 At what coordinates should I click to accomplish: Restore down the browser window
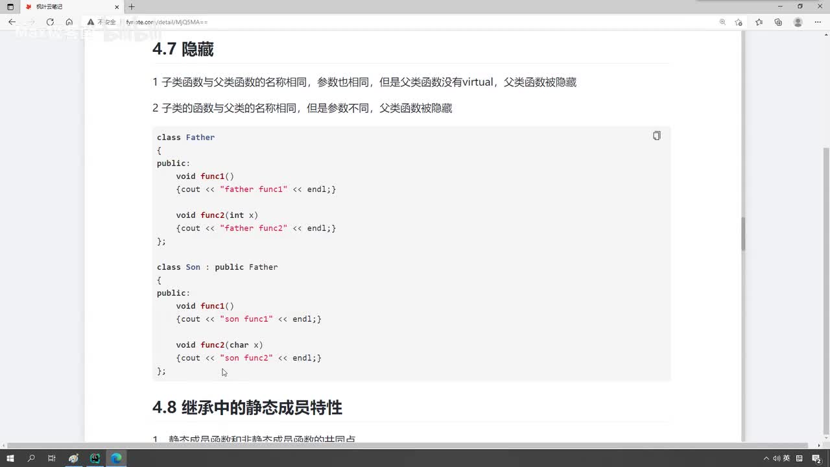800,6
